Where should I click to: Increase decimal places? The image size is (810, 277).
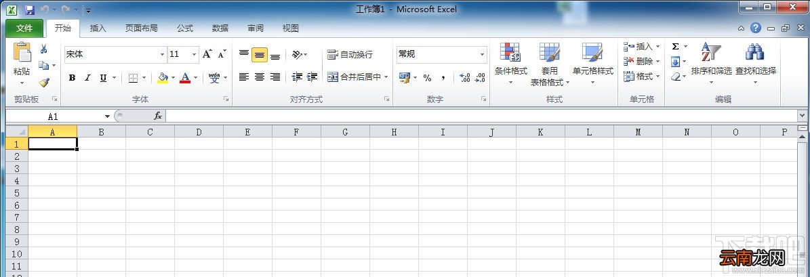pyautogui.click(x=465, y=77)
